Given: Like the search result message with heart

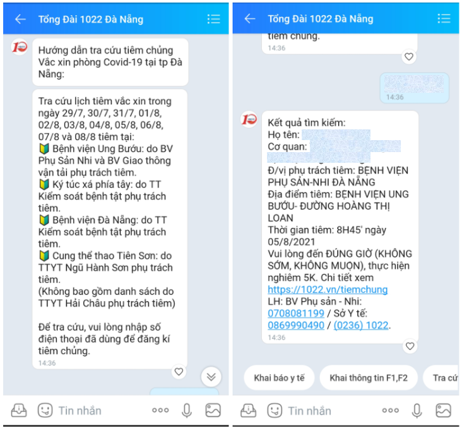Looking at the screenshot, I should click(410, 346).
